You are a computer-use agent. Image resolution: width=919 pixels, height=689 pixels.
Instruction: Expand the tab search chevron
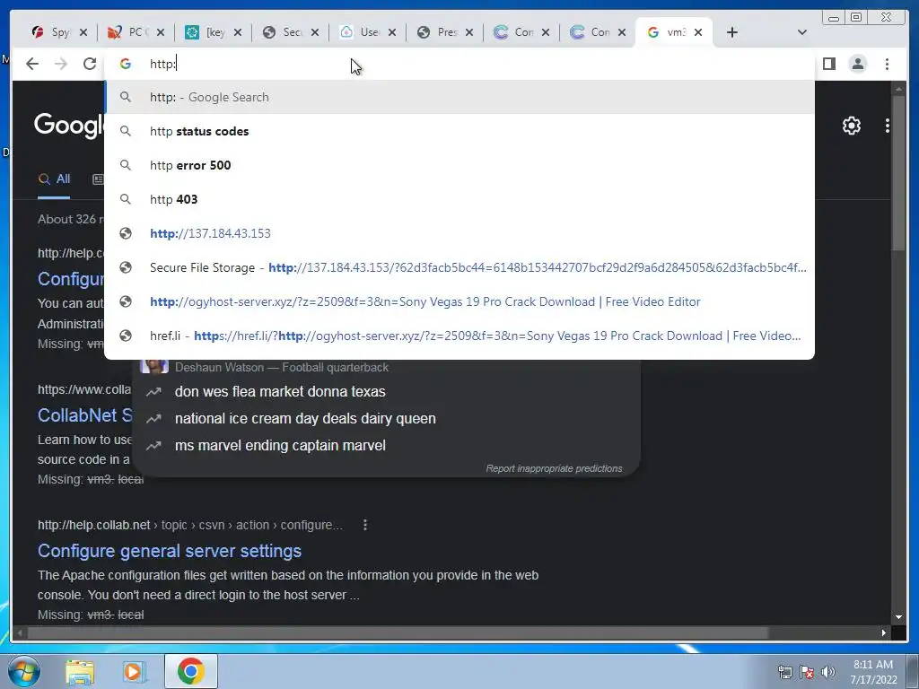[x=801, y=32]
